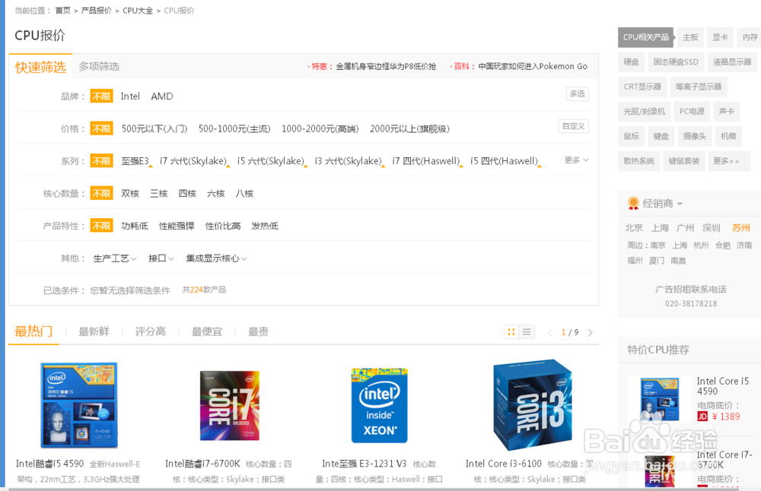Viewport: 761px width, 491px height.
Task: Select 深圳 dealer city
Action: (x=711, y=228)
